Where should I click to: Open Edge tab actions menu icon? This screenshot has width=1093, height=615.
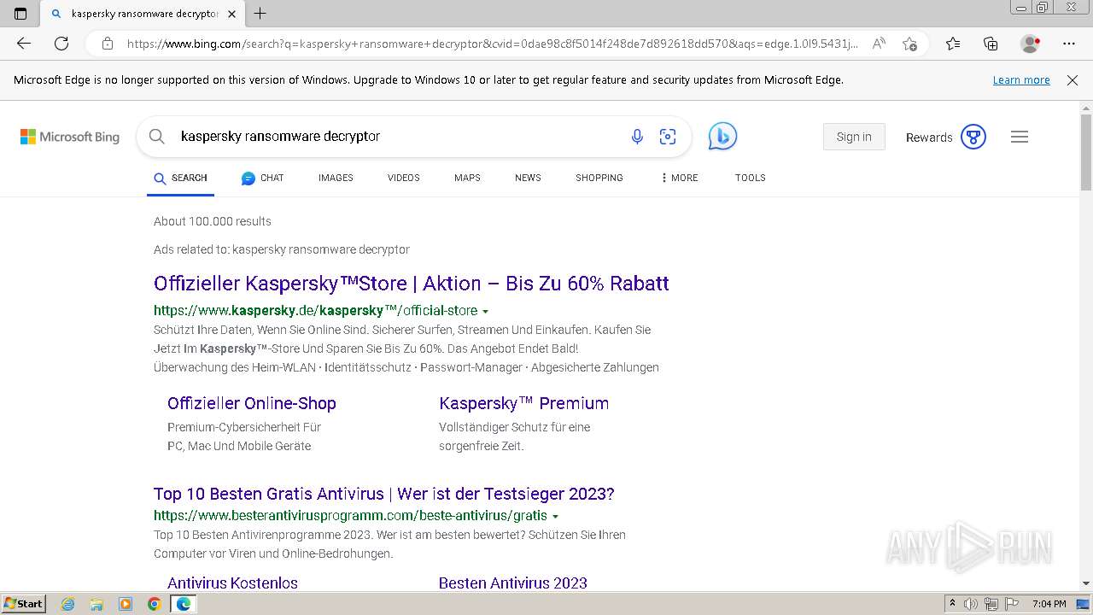pyautogui.click(x=20, y=14)
